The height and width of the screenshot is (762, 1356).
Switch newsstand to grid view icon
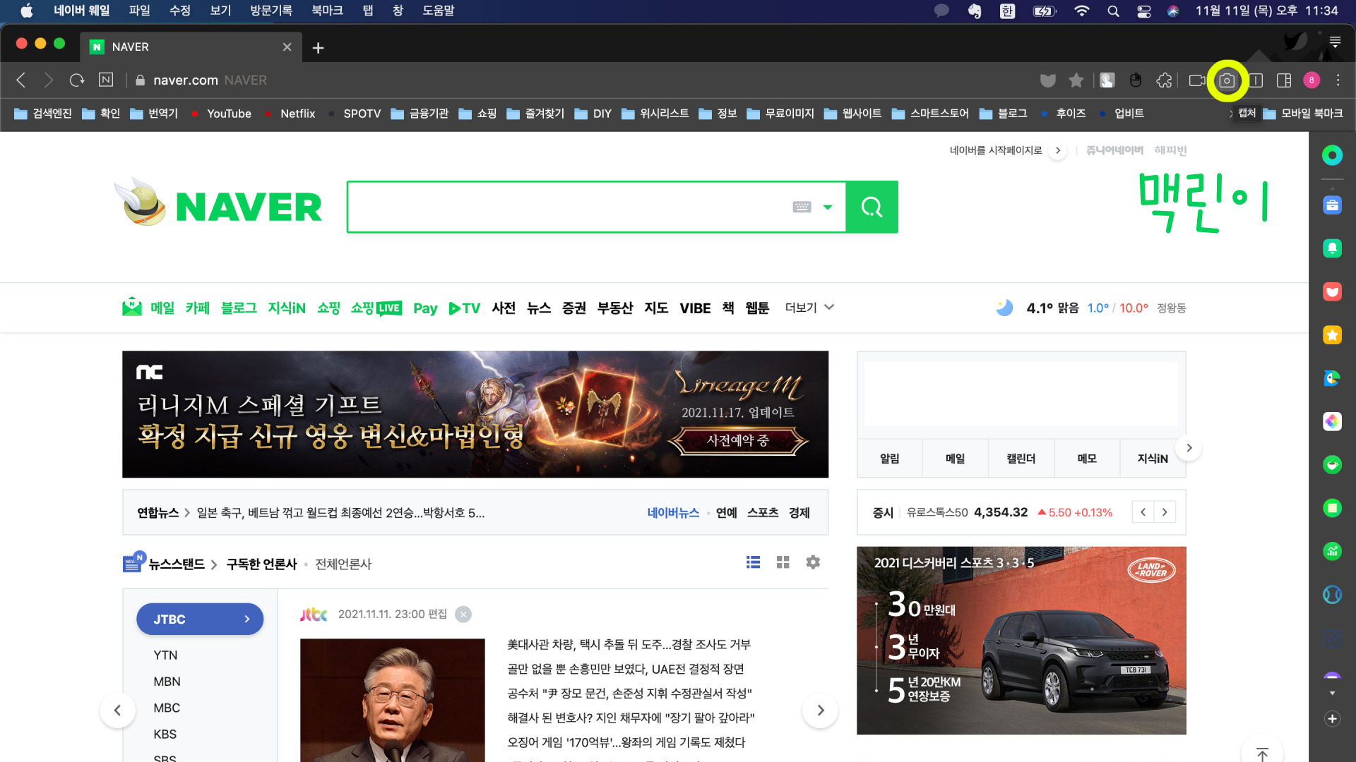(x=783, y=562)
